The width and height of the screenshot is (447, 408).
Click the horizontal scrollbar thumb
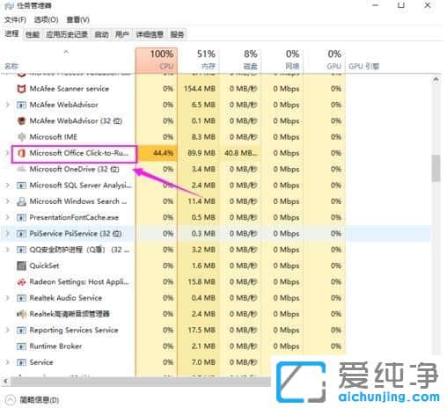tap(141, 381)
